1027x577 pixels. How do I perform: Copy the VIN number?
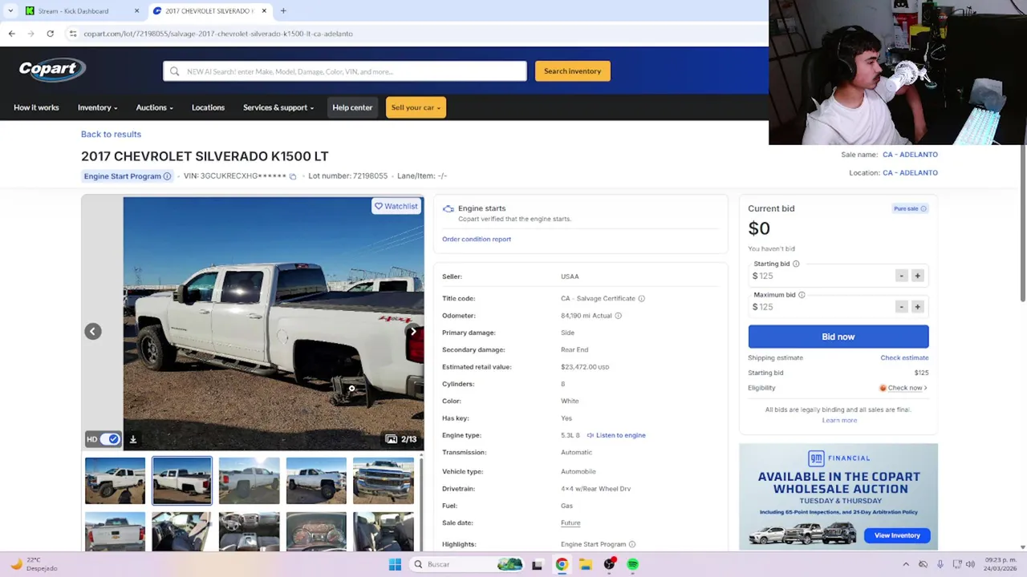tap(293, 176)
